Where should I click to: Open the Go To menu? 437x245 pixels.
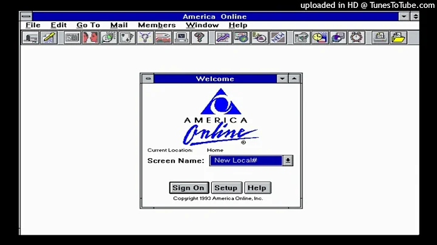88,25
